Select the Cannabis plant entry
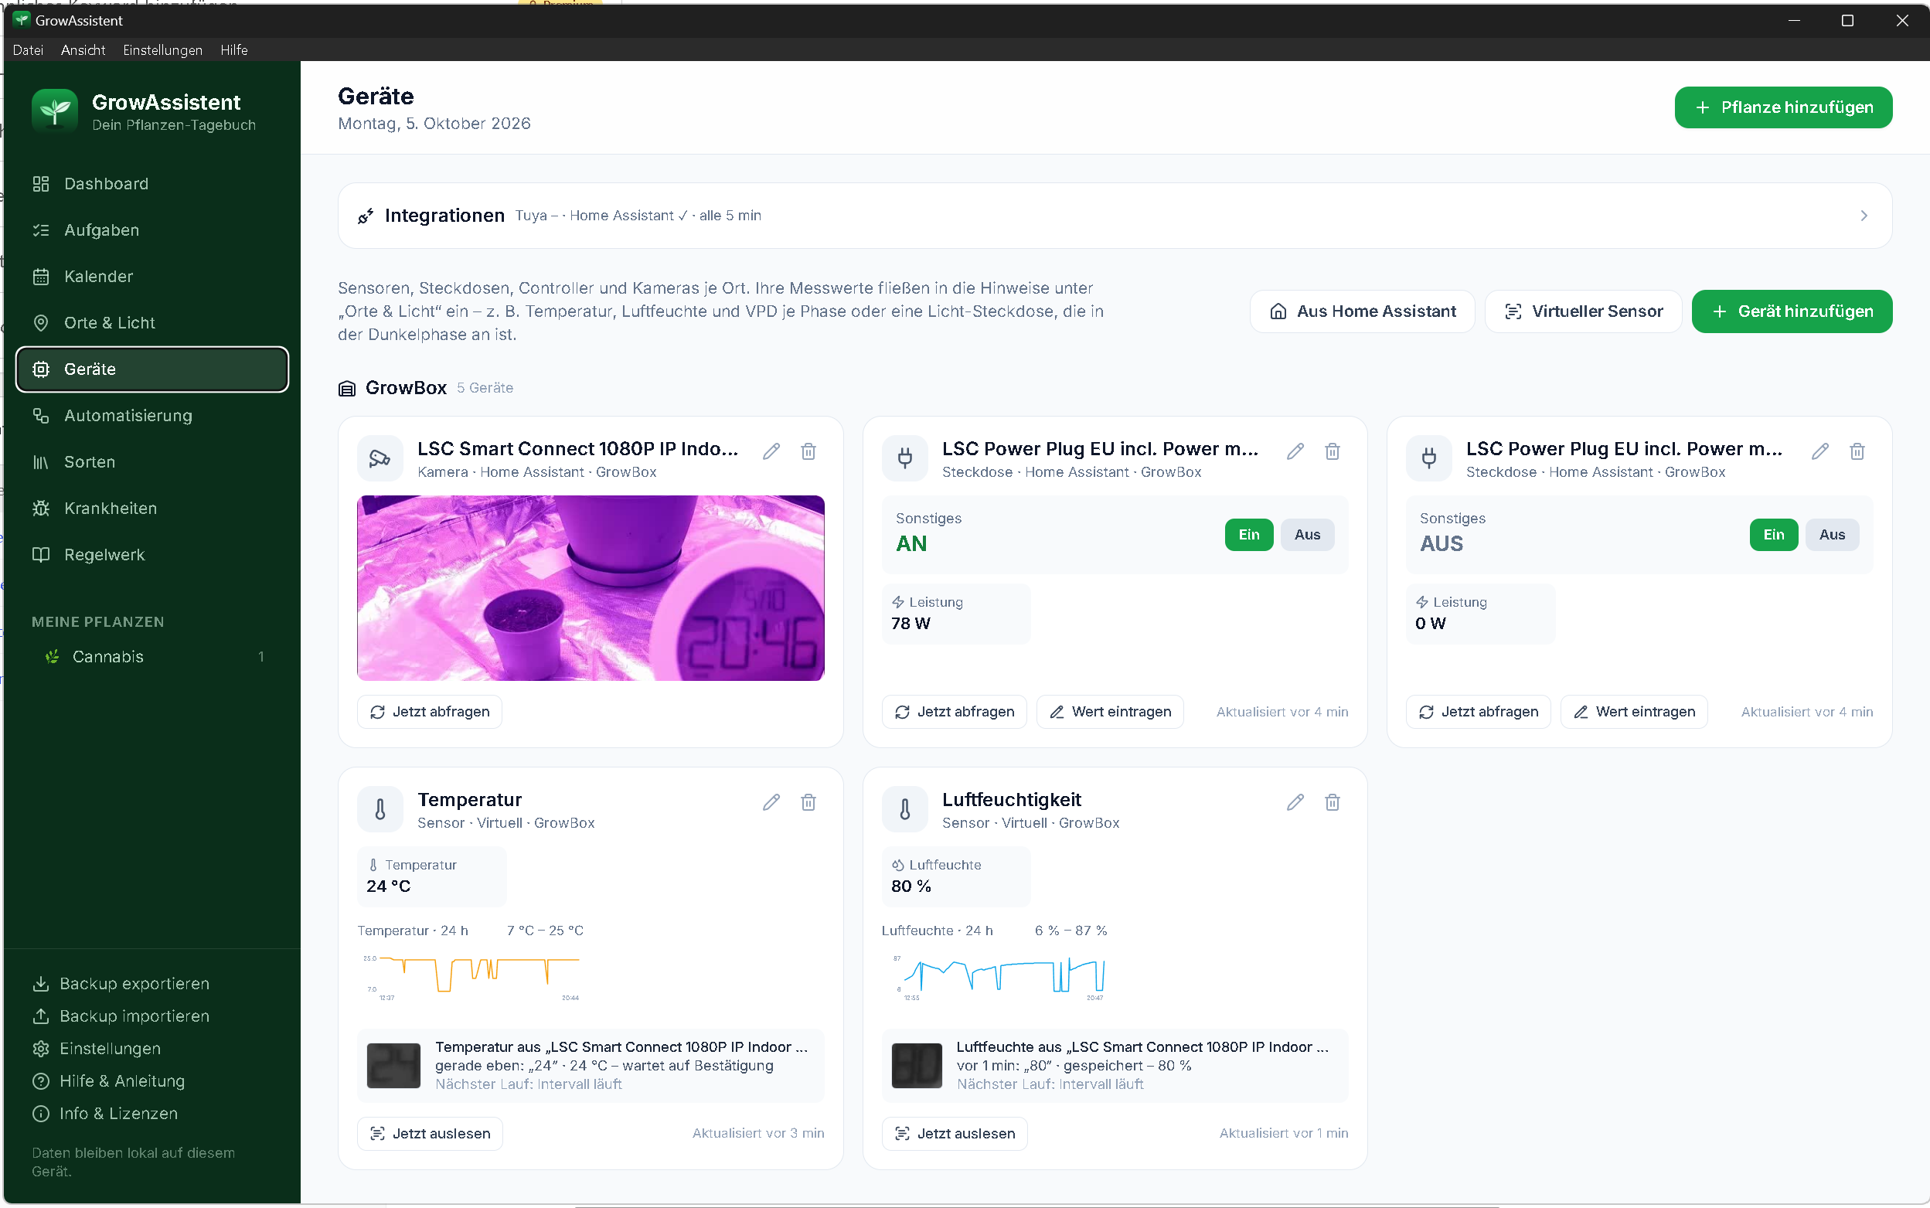Screen dimensions: 1930x1208 tap(151, 657)
